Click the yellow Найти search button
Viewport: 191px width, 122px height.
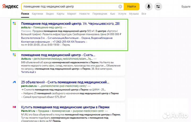click(132, 7)
